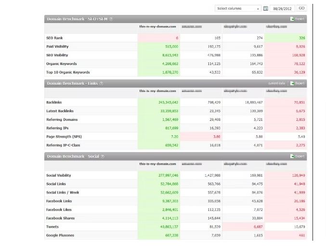Open help icon beside Links title
The width and height of the screenshot is (326, 246).
101,83
